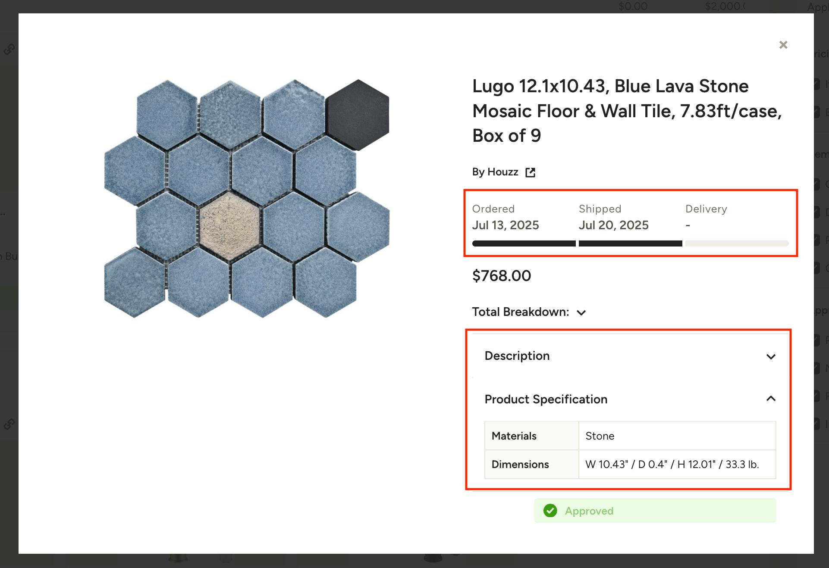Click the $768.00 price

[x=501, y=276]
